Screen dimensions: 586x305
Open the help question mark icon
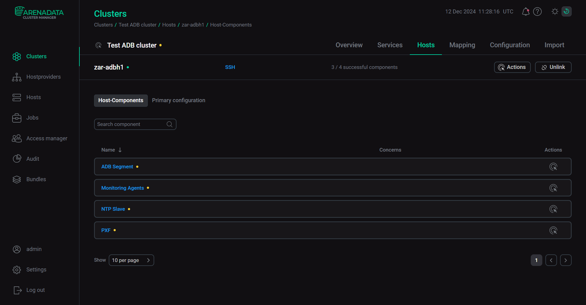(x=537, y=12)
